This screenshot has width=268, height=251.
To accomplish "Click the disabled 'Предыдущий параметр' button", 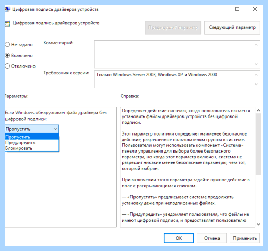I will tap(173, 27).
